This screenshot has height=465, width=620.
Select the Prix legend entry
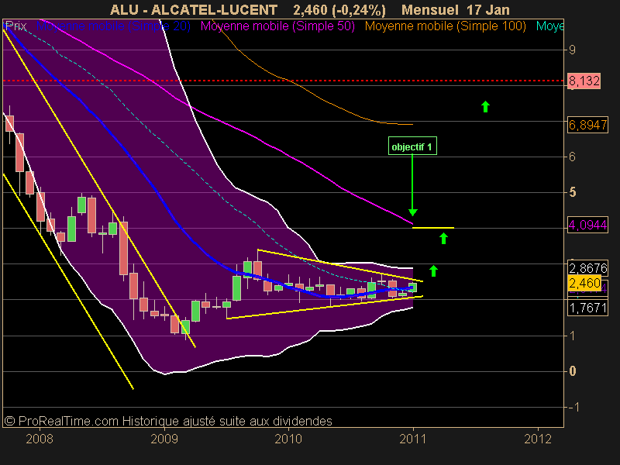click(15, 26)
